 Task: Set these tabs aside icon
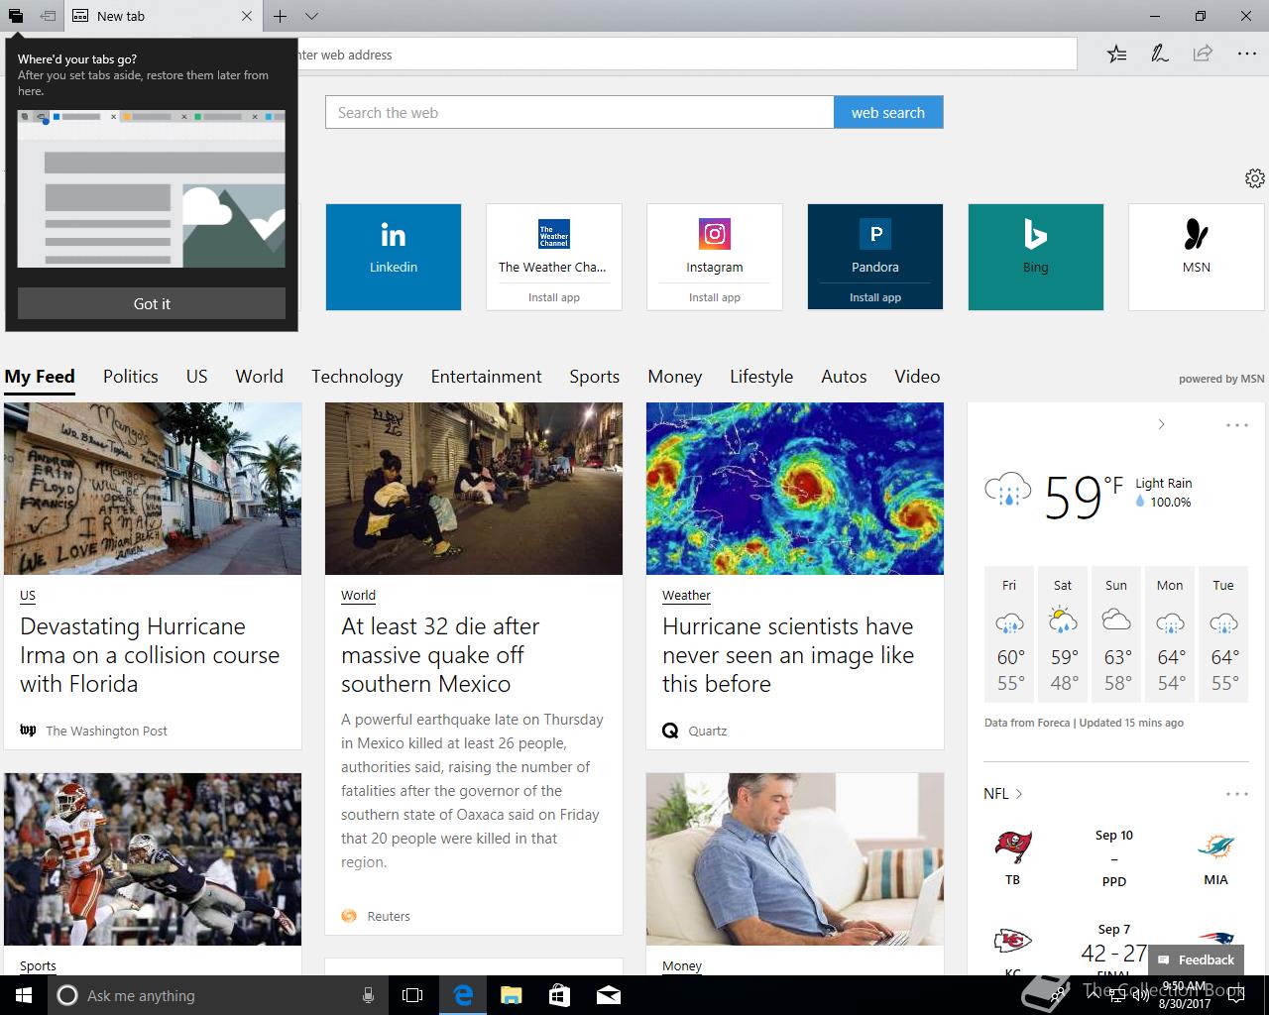48,16
